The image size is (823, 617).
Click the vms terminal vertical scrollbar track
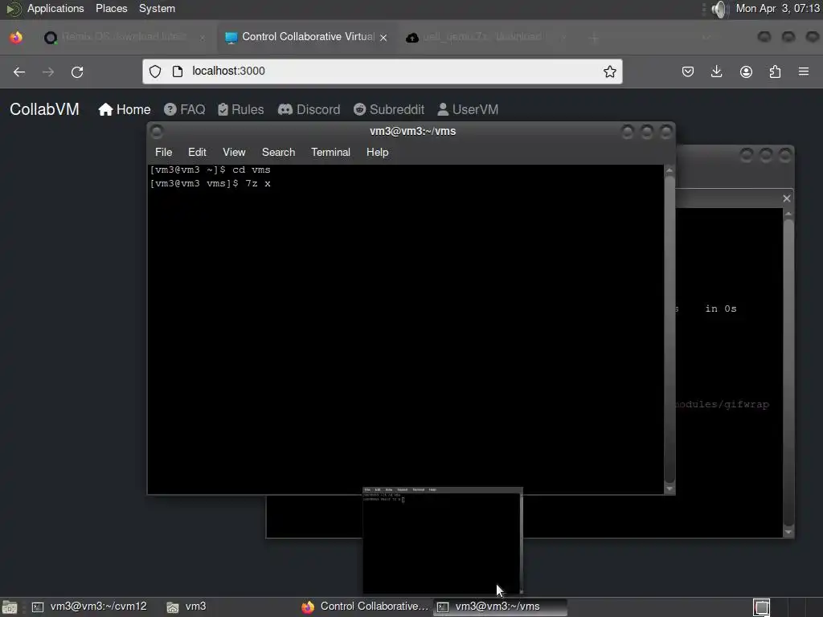(669, 329)
